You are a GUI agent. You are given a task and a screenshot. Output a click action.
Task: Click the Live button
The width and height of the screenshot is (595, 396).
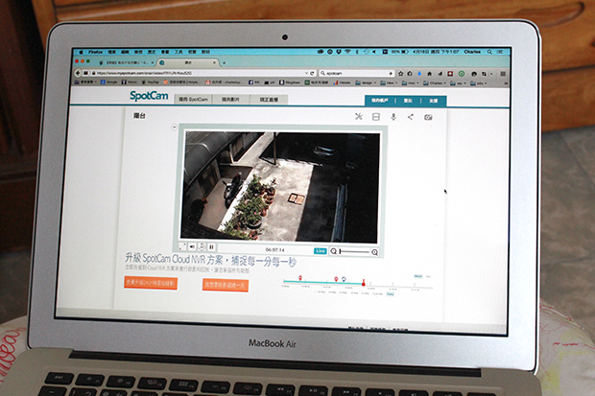coord(321,250)
